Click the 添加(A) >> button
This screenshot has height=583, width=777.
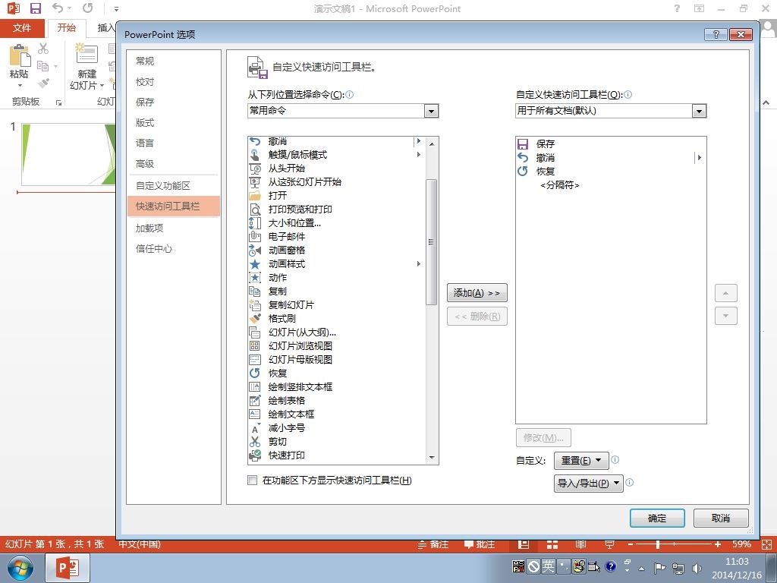[x=477, y=293]
